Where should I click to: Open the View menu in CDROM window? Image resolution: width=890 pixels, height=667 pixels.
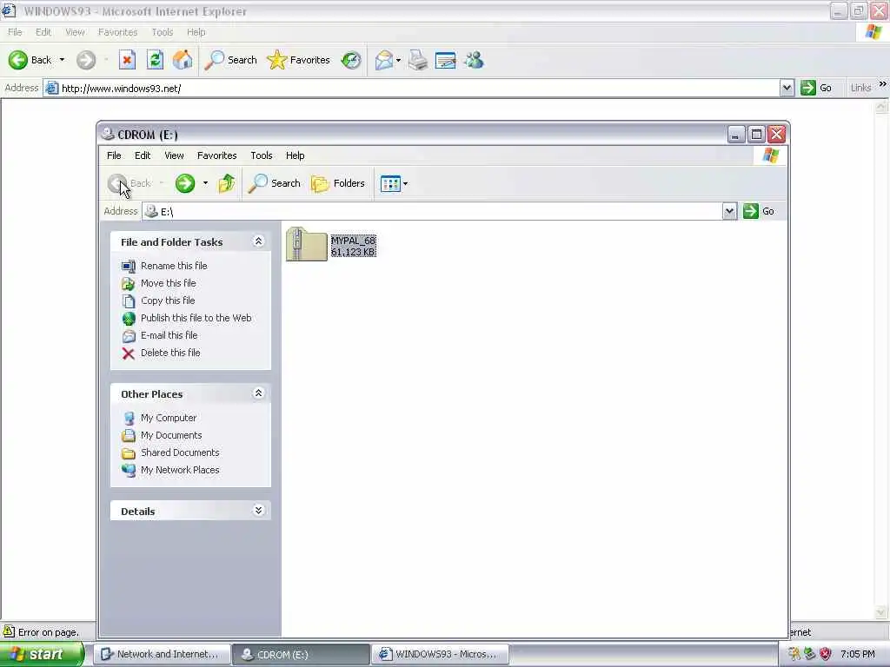[174, 155]
